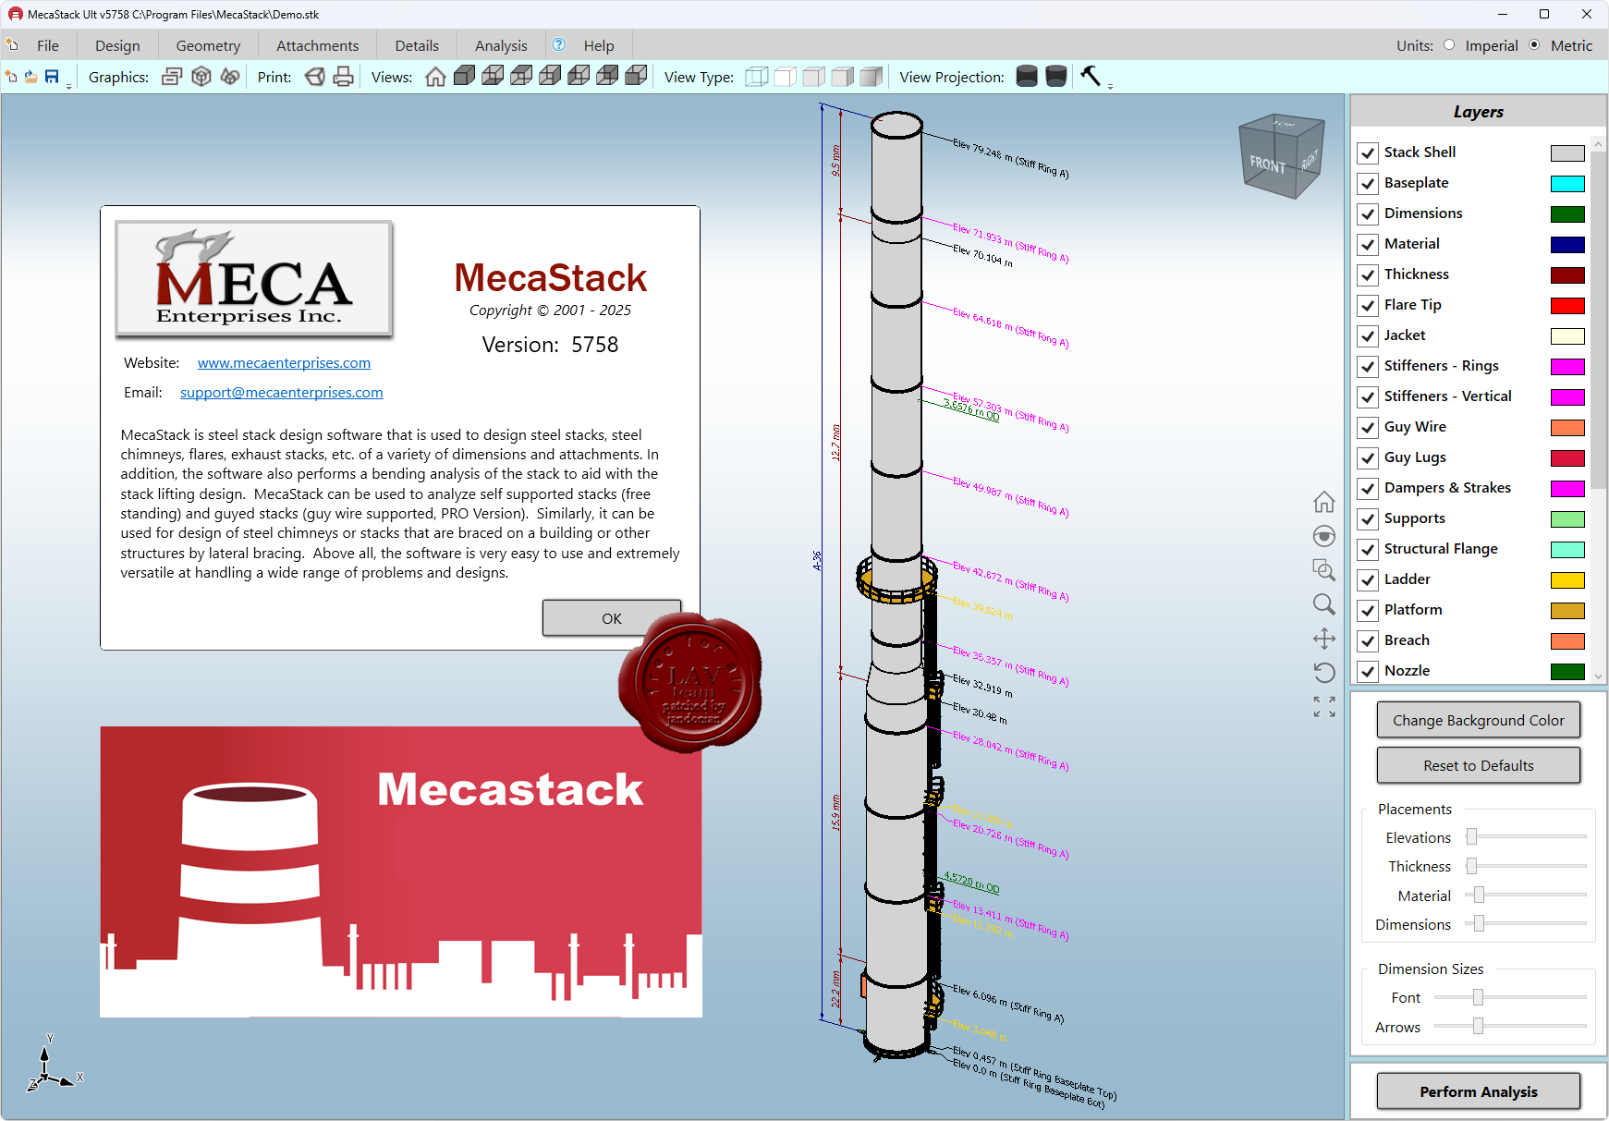Open the Design menu
Image resolution: width=1609 pixels, height=1121 pixels.
[x=117, y=45]
